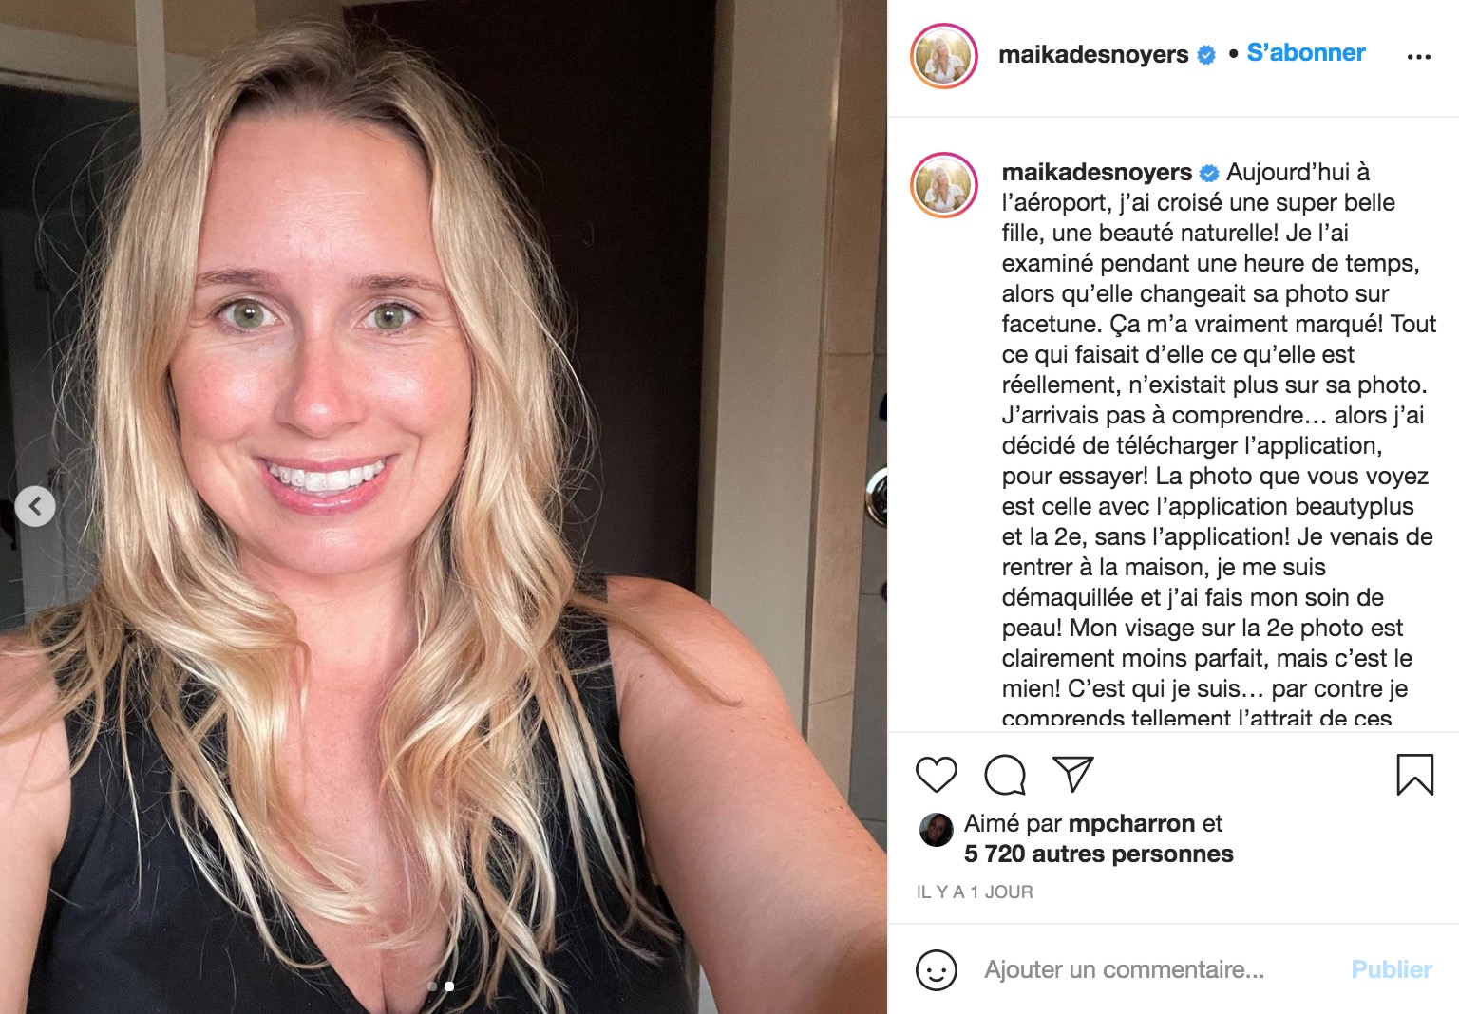
Task: Open the three-dots more options menu
Action: 1418,57
